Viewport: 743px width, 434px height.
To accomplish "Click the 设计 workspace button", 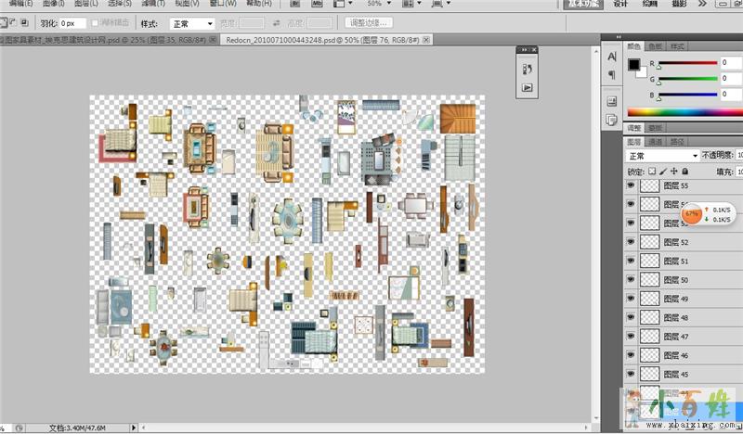I will (x=620, y=4).
